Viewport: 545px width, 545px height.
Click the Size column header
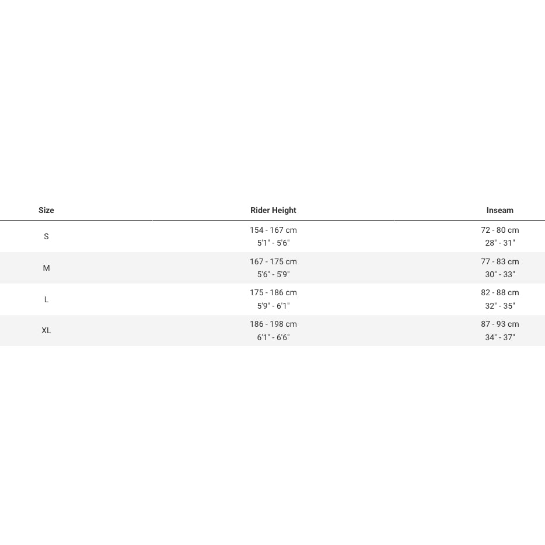pos(46,210)
